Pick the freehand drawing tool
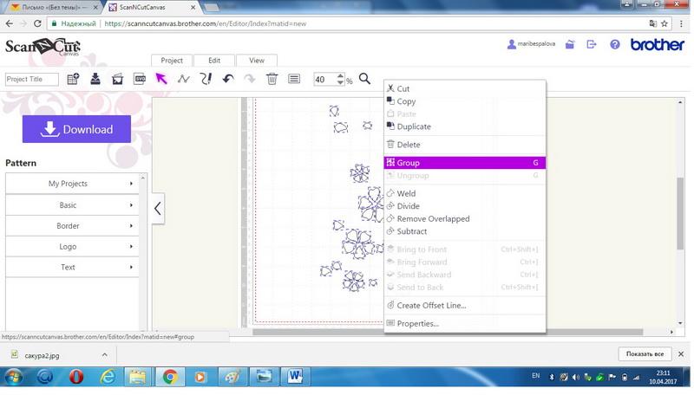Screen dimensions: 694x395 pyautogui.click(x=206, y=79)
